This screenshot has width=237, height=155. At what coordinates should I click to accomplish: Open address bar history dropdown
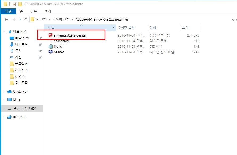(233, 19)
